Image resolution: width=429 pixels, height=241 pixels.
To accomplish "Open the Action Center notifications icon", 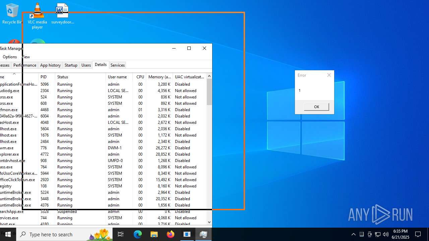I will (418, 234).
